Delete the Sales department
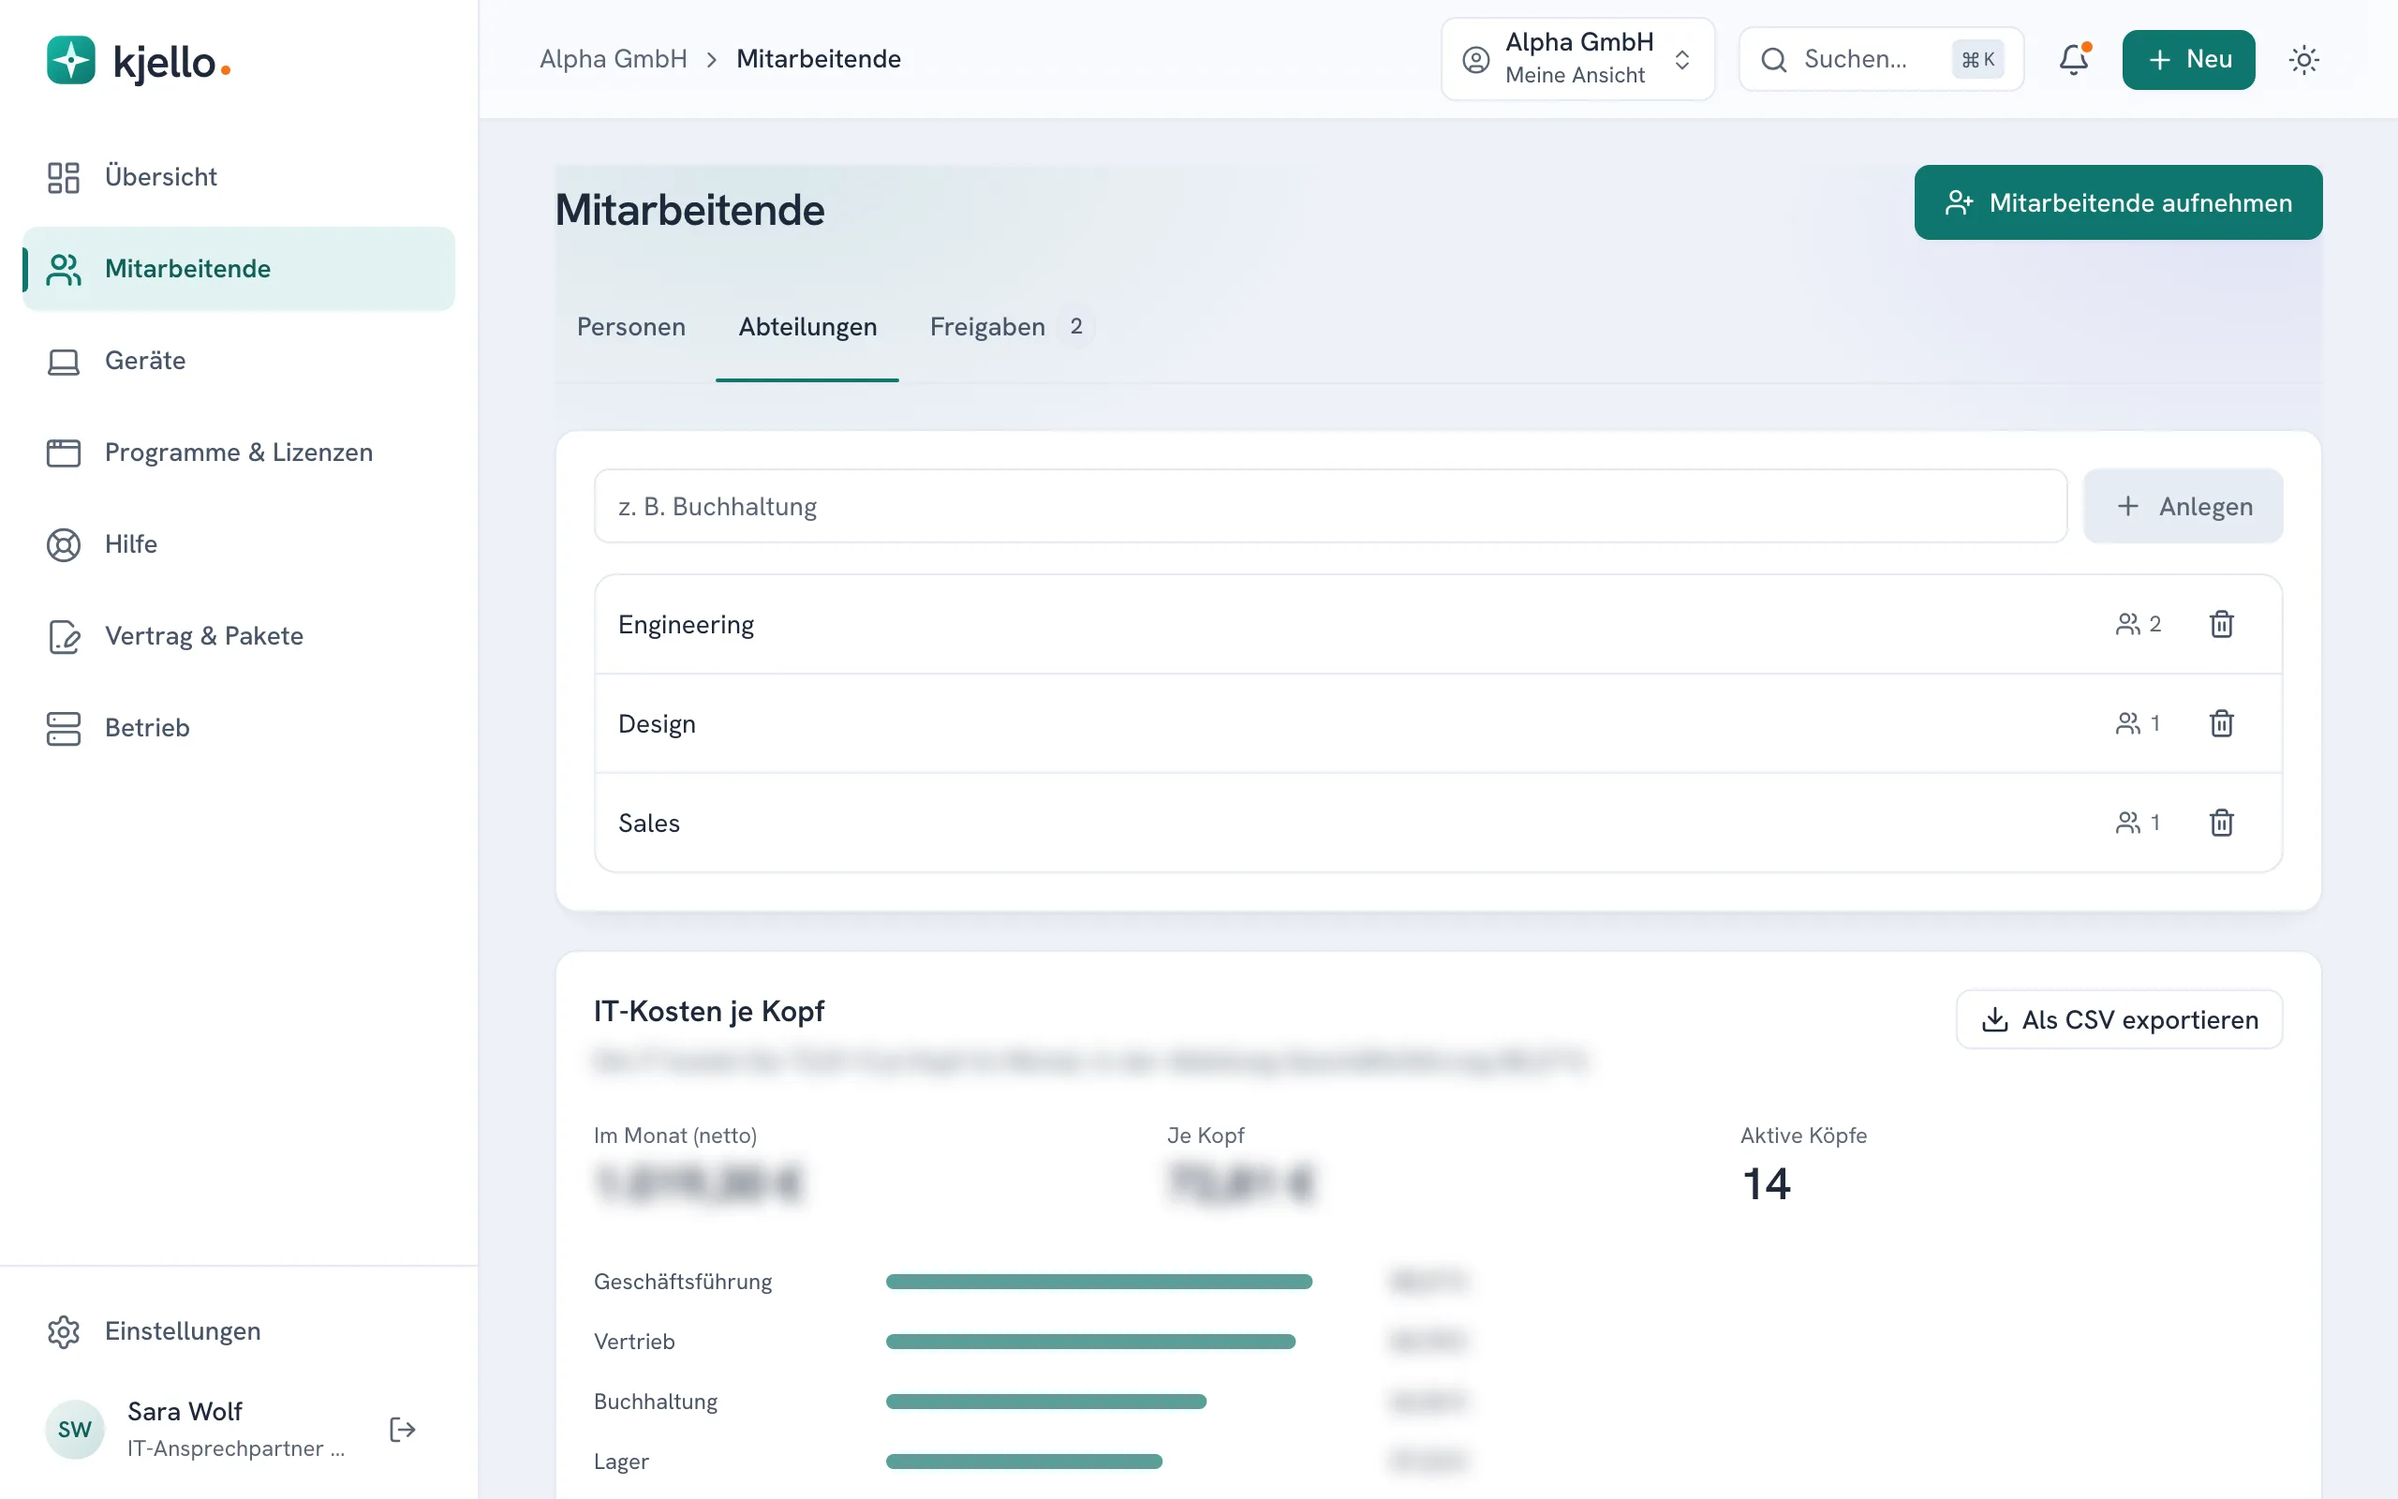Image resolution: width=2398 pixels, height=1499 pixels. coord(2222,822)
